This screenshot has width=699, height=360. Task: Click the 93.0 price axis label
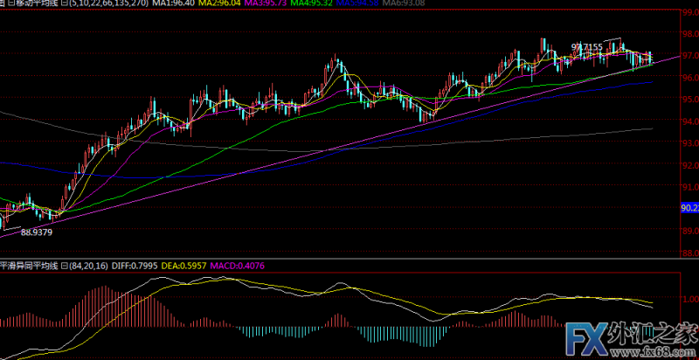pyautogui.click(x=691, y=142)
